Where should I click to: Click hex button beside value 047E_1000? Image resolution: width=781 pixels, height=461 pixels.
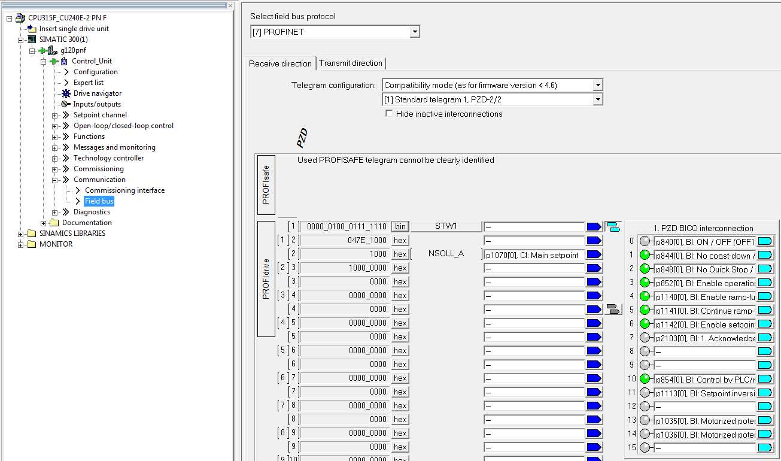[x=400, y=241]
